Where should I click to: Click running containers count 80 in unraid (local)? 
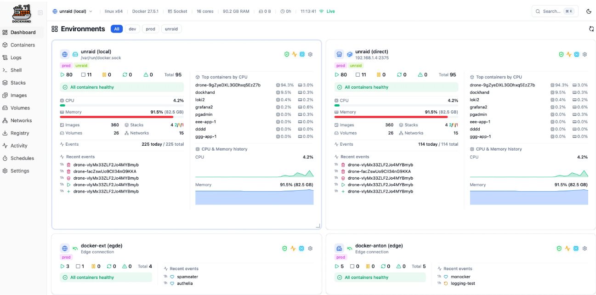point(67,74)
